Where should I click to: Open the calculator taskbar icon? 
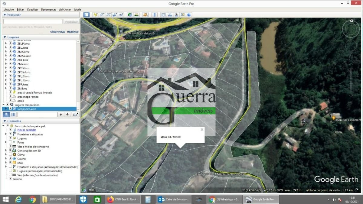148,199
